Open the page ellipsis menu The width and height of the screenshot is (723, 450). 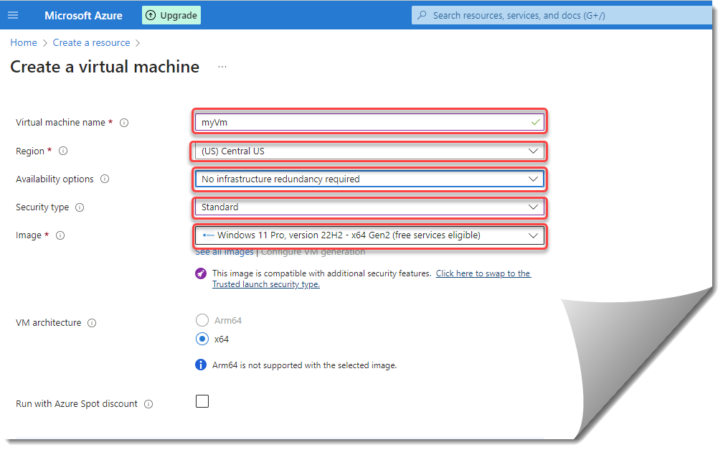222,66
